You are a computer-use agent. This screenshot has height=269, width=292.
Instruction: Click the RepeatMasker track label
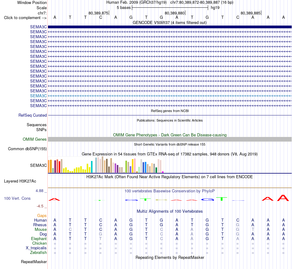pos(34,262)
